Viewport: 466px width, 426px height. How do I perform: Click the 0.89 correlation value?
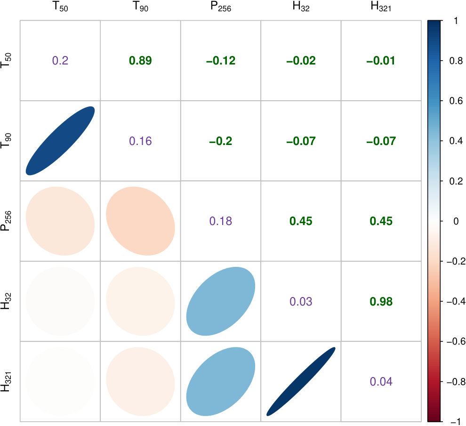point(140,61)
